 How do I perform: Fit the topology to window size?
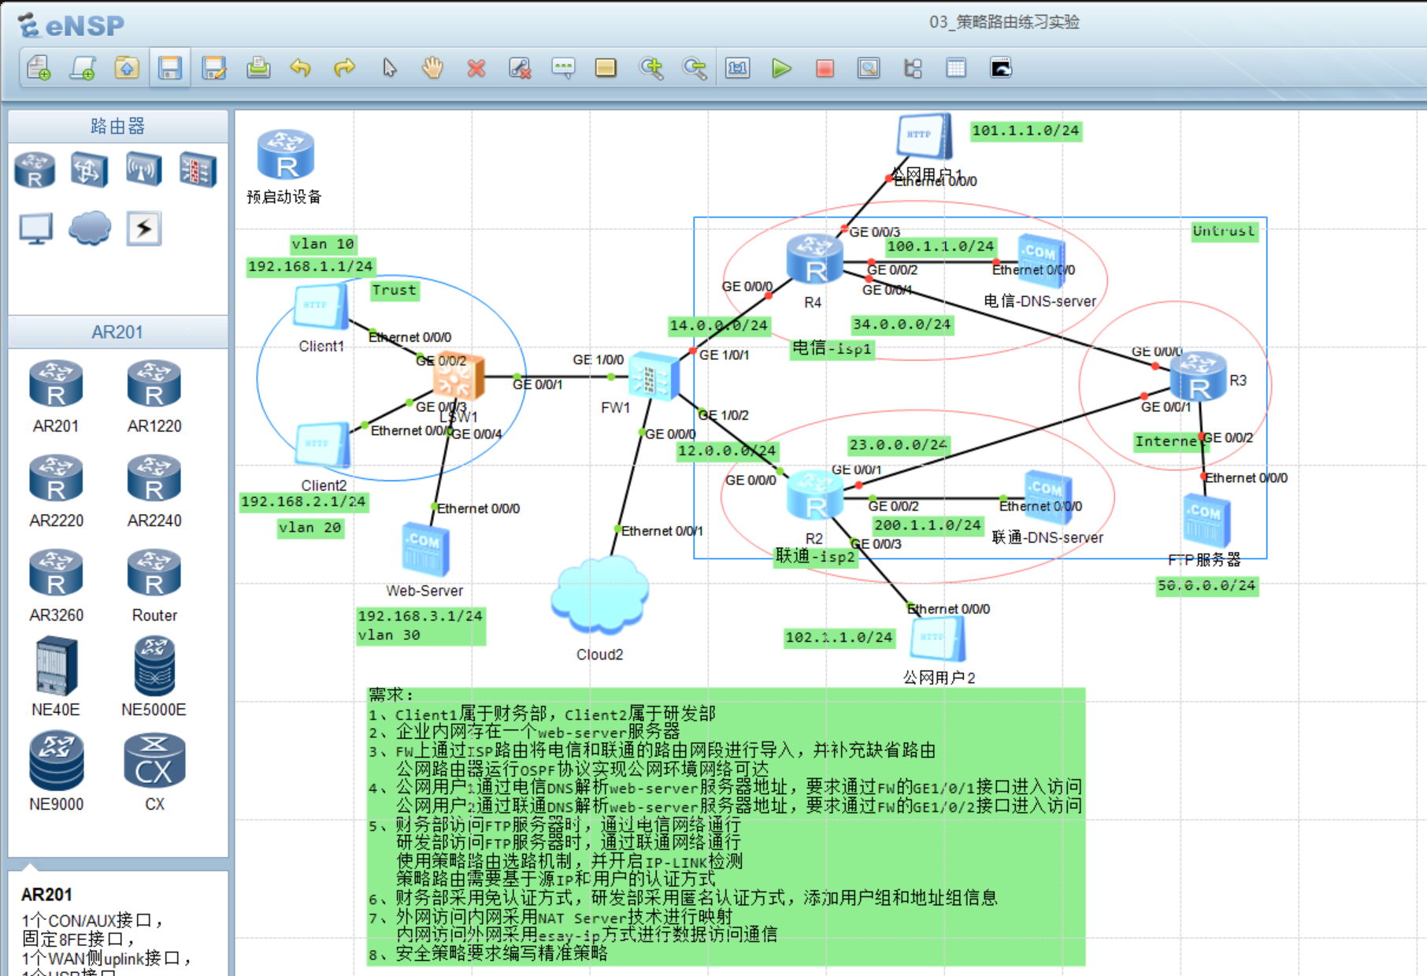click(738, 69)
